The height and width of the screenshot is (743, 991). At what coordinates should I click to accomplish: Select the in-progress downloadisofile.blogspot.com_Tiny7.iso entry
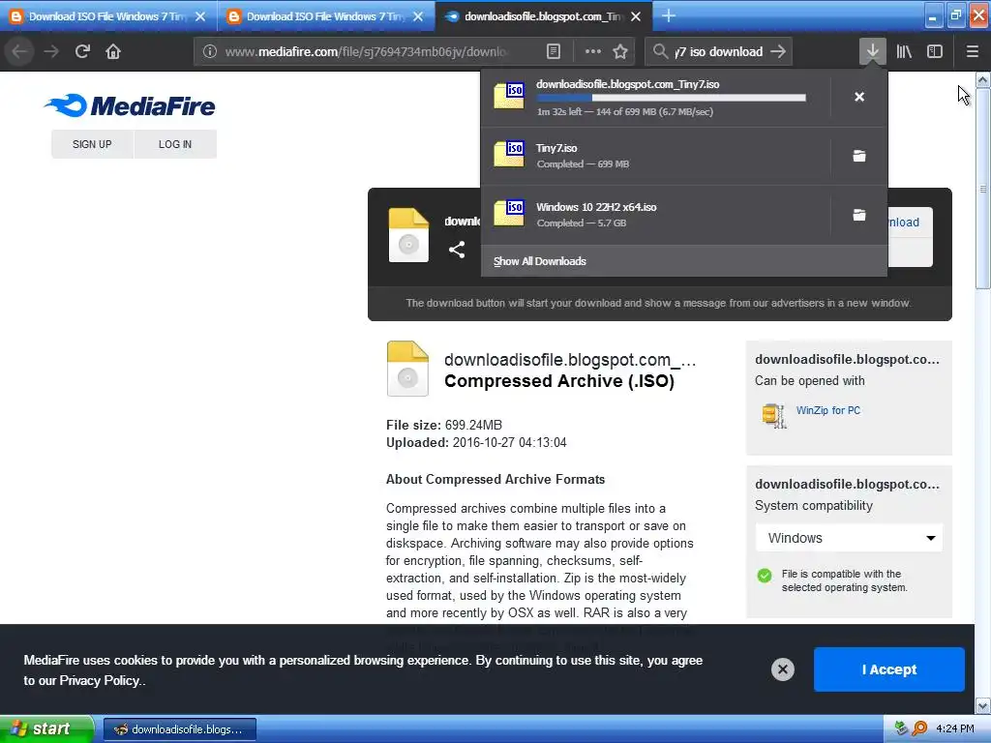(x=655, y=97)
